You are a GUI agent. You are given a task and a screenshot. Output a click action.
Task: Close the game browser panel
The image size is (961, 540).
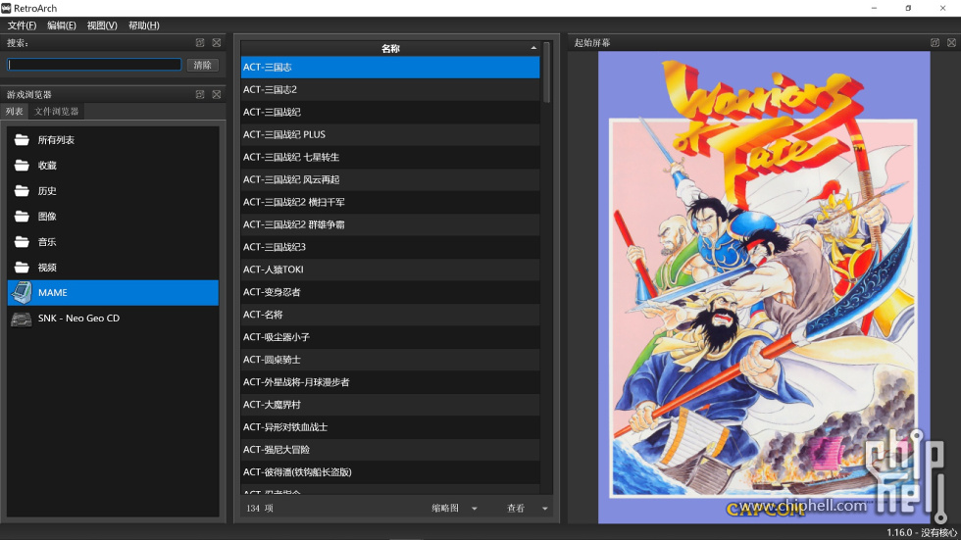click(217, 94)
